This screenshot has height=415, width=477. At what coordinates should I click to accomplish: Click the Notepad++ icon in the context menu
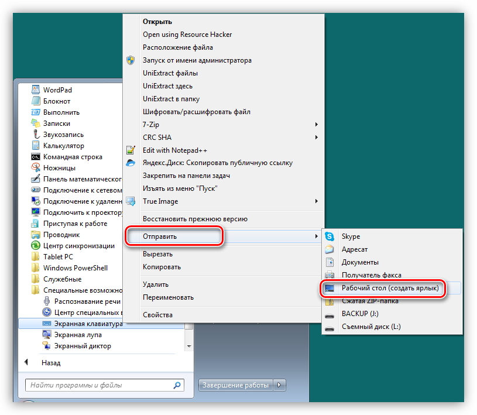(131, 150)
